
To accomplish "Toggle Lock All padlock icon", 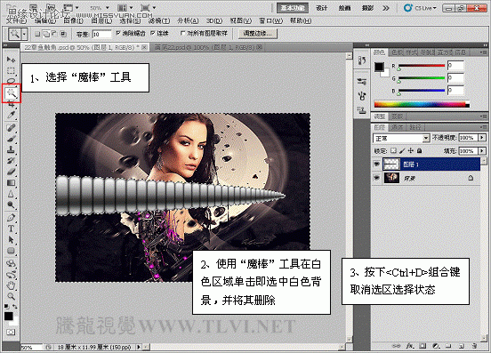I will pyautogui.click(x=419, y=151).
